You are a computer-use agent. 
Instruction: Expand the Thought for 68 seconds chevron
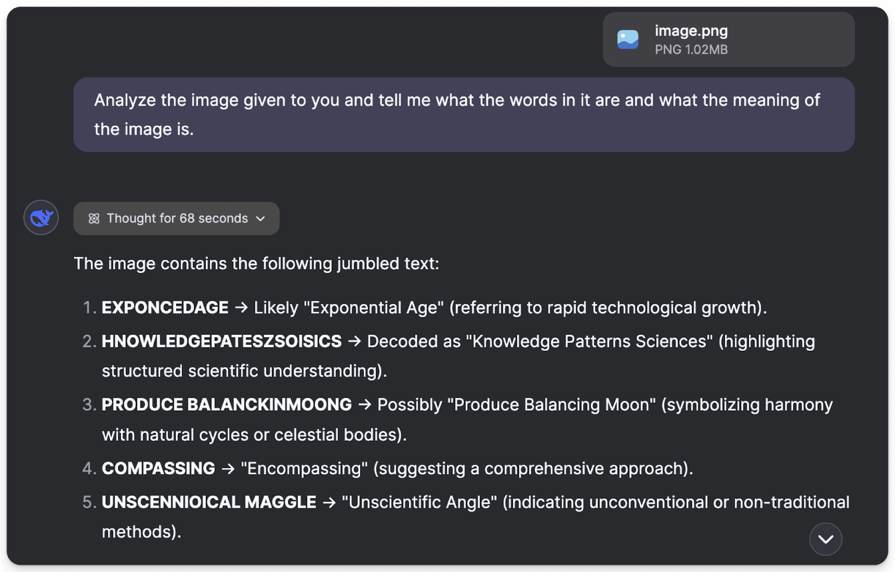click(x=261, y=218)
